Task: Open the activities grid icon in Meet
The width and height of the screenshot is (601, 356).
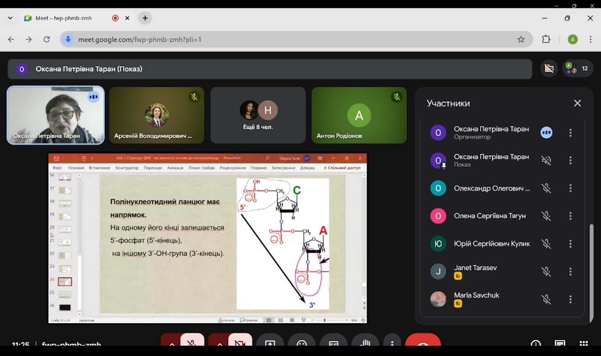Action: (584, 344)
